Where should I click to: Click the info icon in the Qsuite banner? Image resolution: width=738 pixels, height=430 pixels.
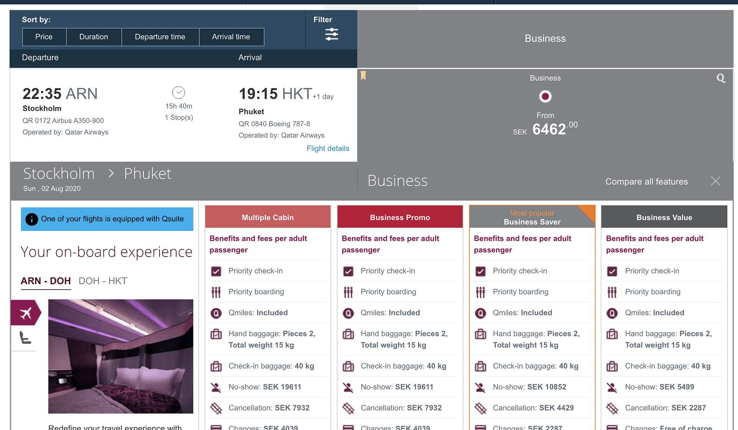point(31,219)
